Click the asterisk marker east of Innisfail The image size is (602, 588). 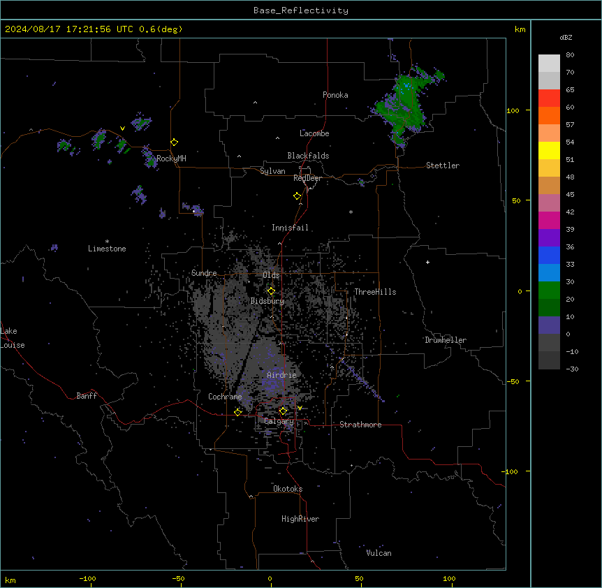coord(351,212)
